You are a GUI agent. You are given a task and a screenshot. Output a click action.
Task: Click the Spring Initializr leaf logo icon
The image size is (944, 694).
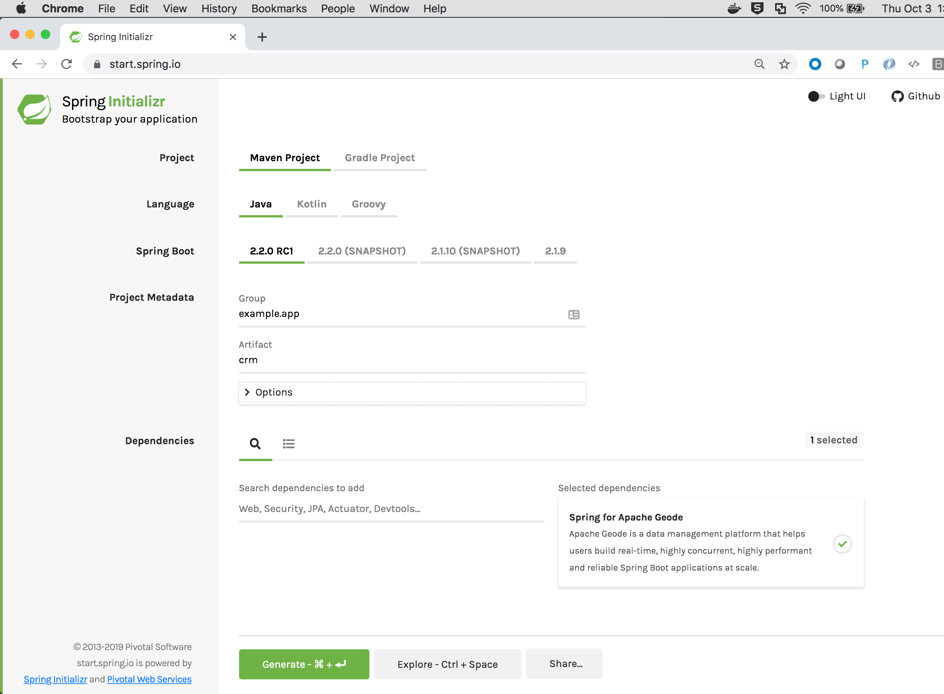click(x=34, y=109)
